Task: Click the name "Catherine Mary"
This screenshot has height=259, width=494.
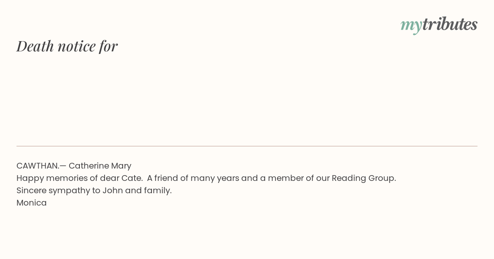Action: pos(100,166)
